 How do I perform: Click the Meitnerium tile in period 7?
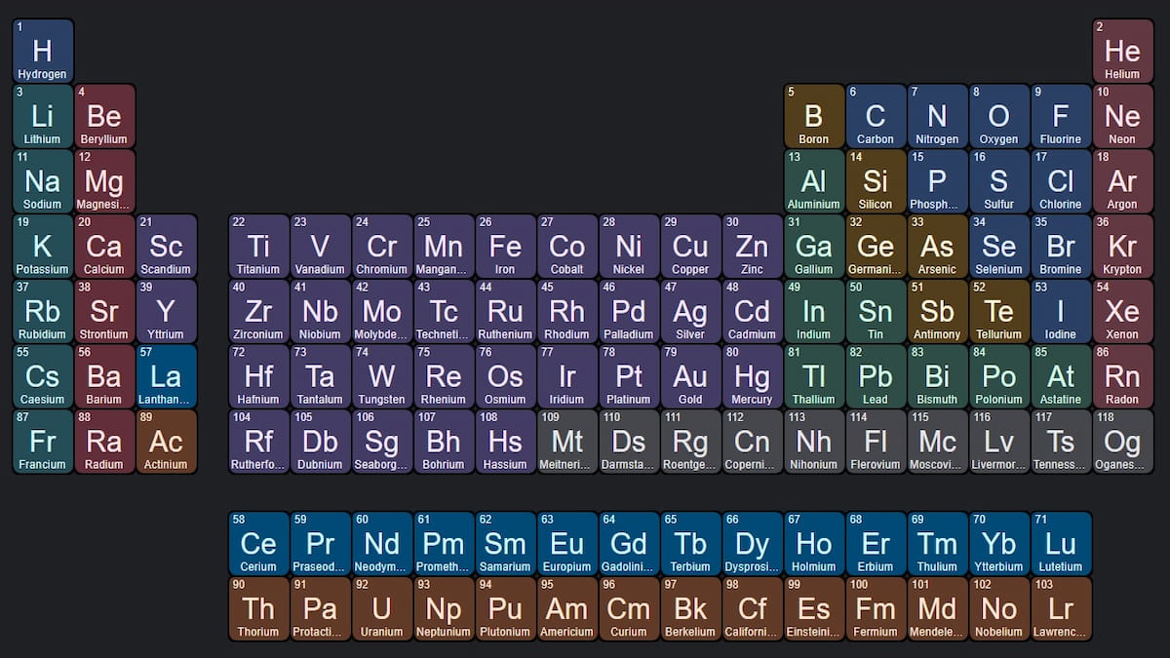[566, 443]
